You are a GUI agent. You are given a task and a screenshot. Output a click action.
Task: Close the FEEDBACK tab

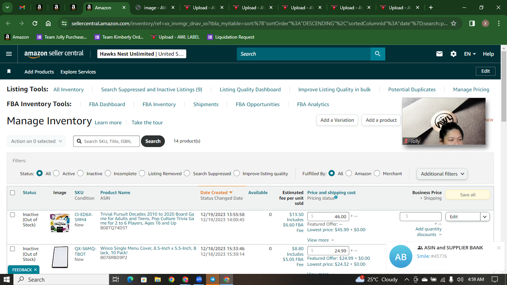(35, 270)
